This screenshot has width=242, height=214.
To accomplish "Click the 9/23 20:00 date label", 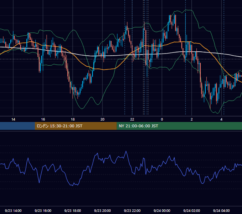I will coord(102,210).
